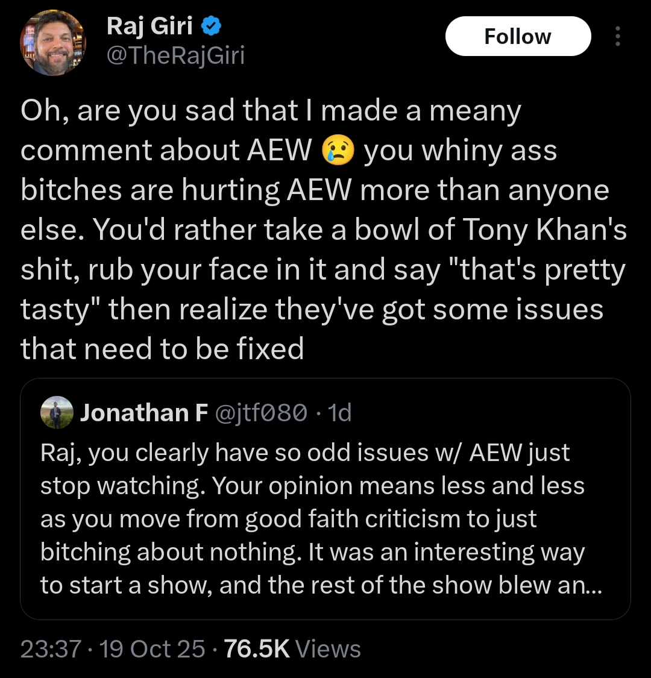Click the Follow button
Screen dimensions: 651x678
pyautogui.click(x=518, y=36)
